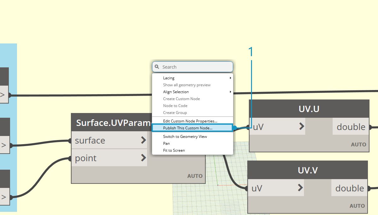Click the magnifier icon in the search box
The height and width of the screenshot is (215, 378).
click(x=157, y=67)
